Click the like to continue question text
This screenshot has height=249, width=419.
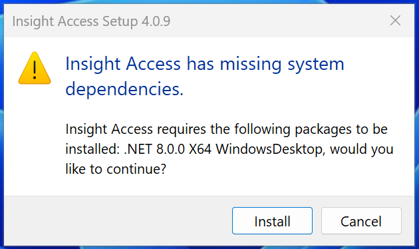click(116, 169)
